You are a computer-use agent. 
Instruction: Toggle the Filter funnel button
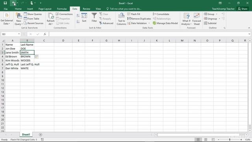[94, 17]
